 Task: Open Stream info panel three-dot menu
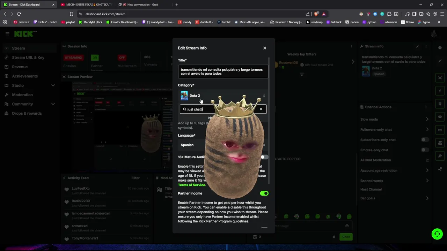pyautogui.click(x=426, y=46)
